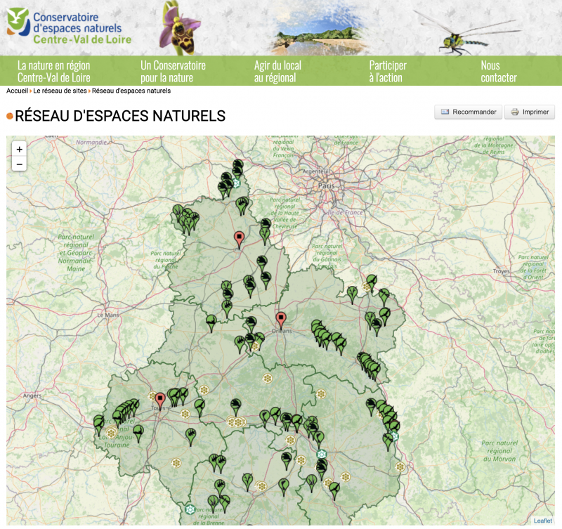Zoom out on the map
The height and width of the screenshot is (529, 562).
tap(19, 164)
